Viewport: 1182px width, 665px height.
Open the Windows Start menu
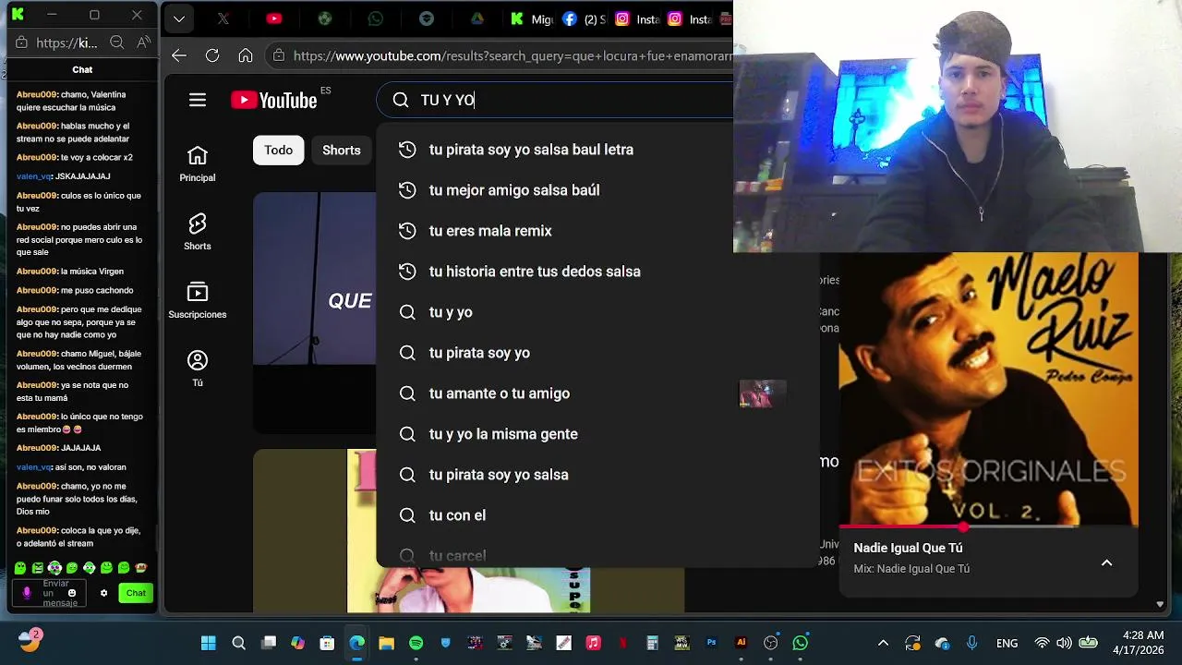coord(209,643)
